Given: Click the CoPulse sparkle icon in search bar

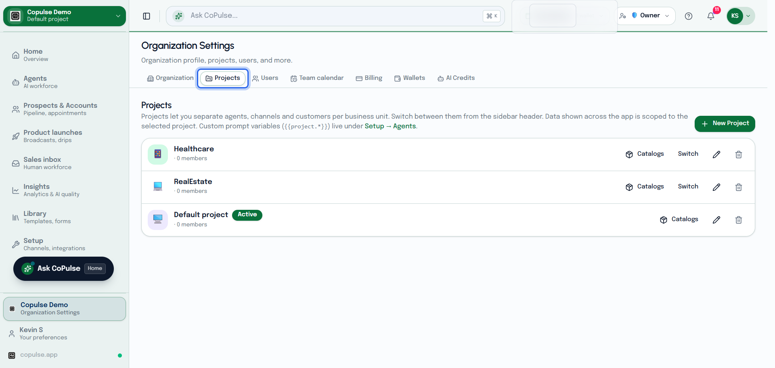Looking at the screenshot, I should pyautogui.click(x=178, y=16).
